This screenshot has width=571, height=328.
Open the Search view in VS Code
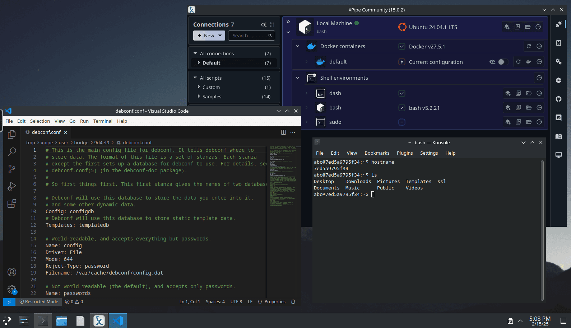pos(12,151)
